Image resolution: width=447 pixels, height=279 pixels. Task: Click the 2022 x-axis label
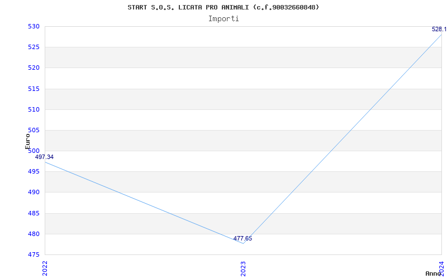pos(45,268)
